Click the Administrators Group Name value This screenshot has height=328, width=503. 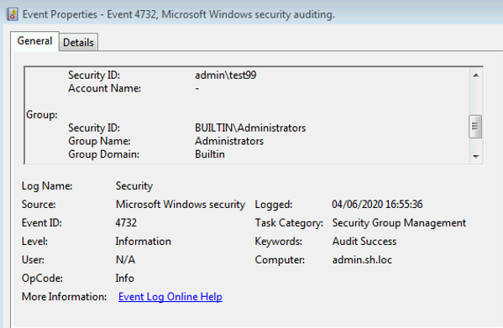pos(229,141)
